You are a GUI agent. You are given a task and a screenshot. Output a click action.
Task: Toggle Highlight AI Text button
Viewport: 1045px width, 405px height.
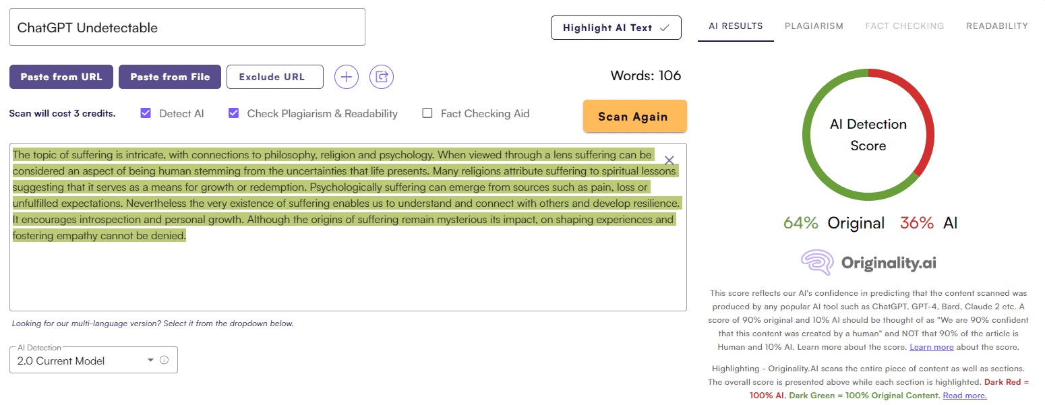click(616, 28)
